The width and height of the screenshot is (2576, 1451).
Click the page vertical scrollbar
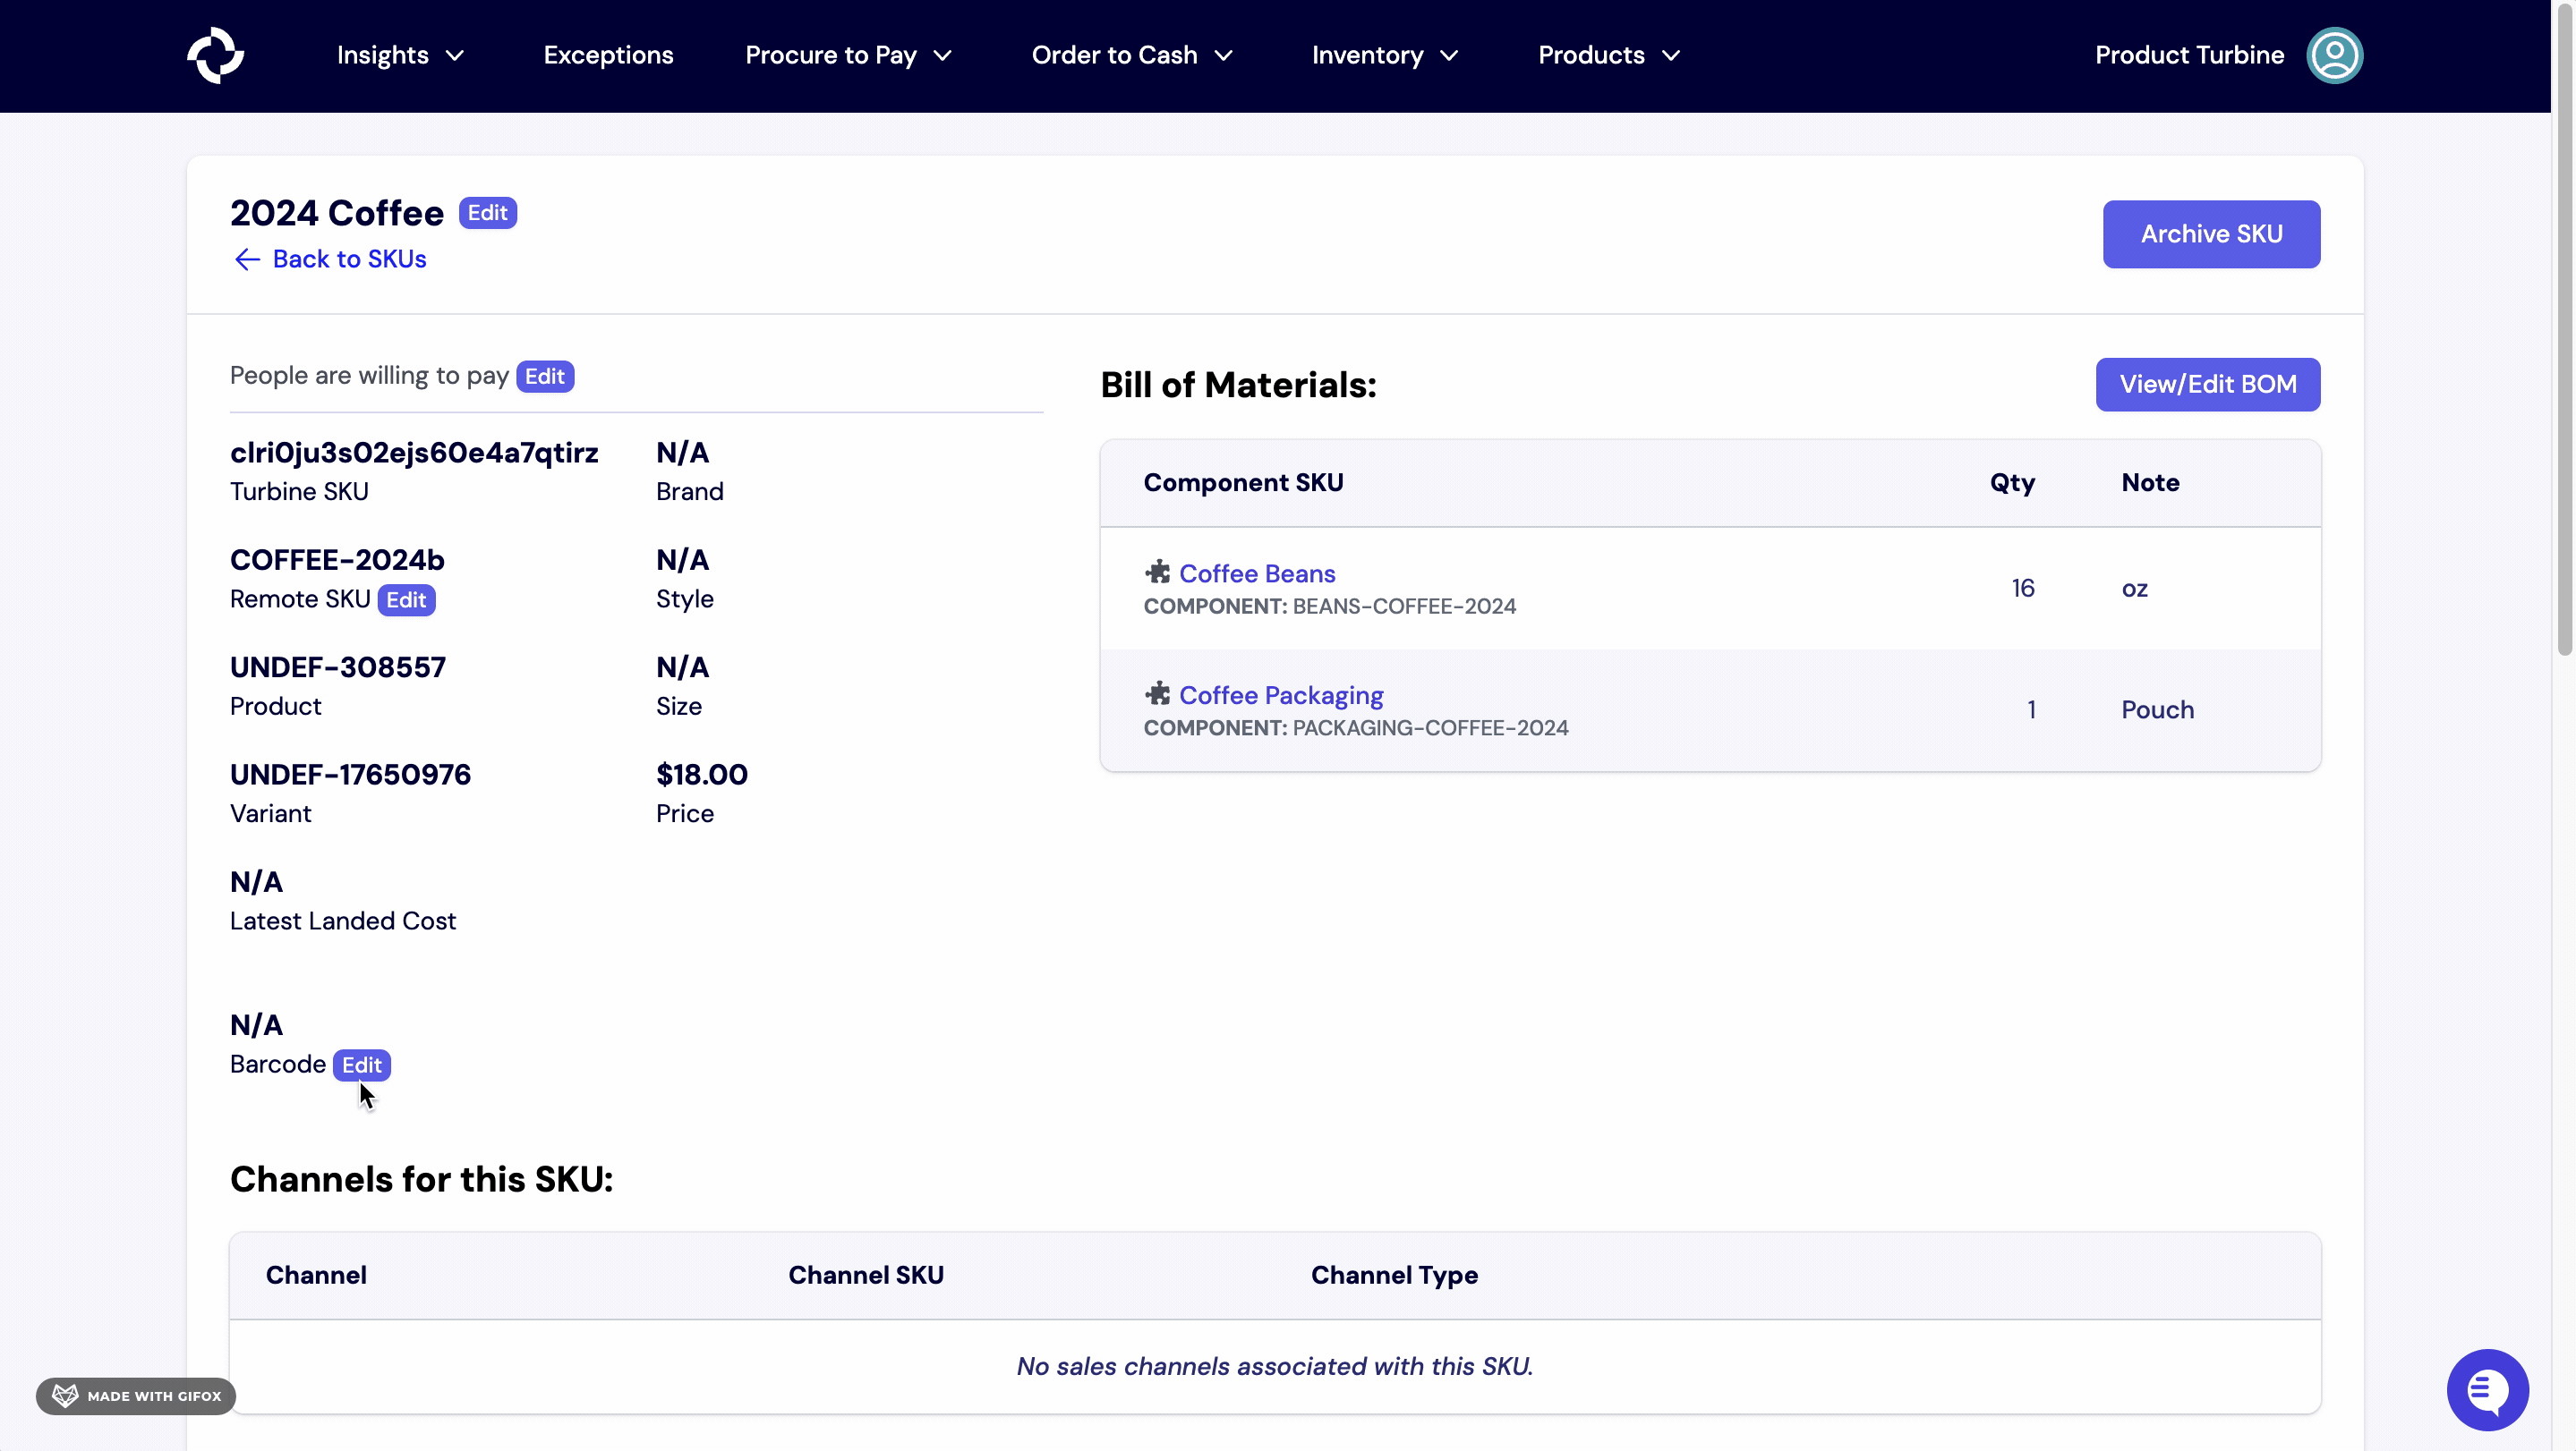point(2564,330)
